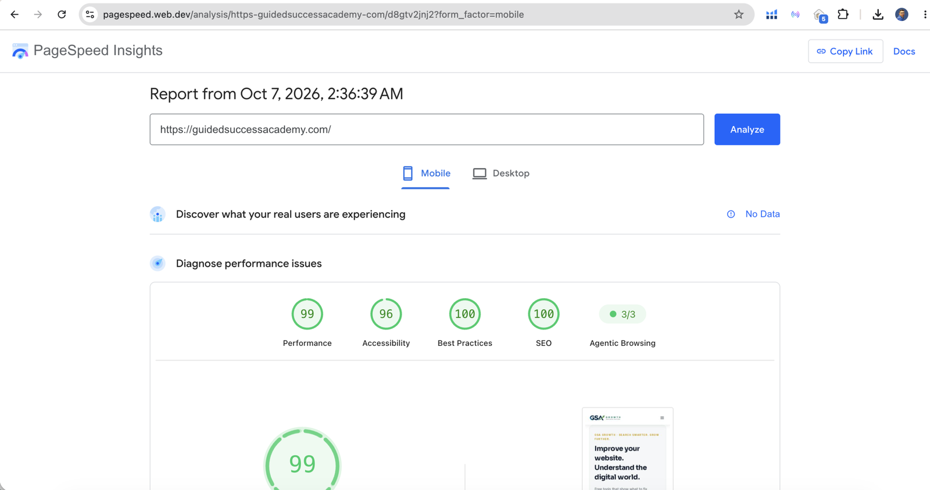Open the Chrome three-dot menu
Screen dimensions: 930x490
tap(925, 15)
